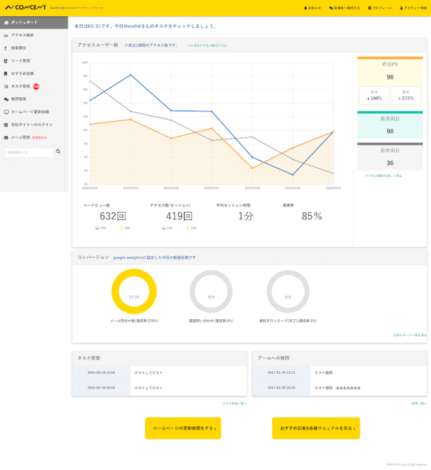Viewport: 431px width, 470px height.
Task: Open the one-month access count link
Action: tap(207, 46)
